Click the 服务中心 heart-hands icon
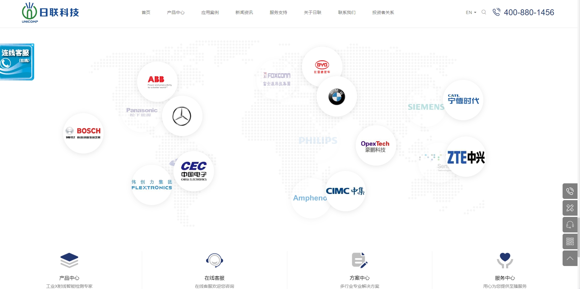The height and width of the screenshot is (289, 580). (505, 260)
